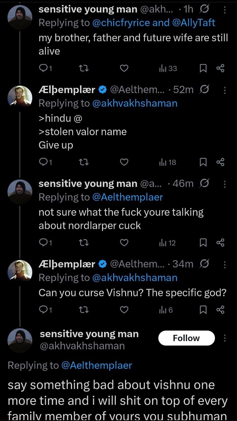View analytics showing 18 views

[168, 162]
